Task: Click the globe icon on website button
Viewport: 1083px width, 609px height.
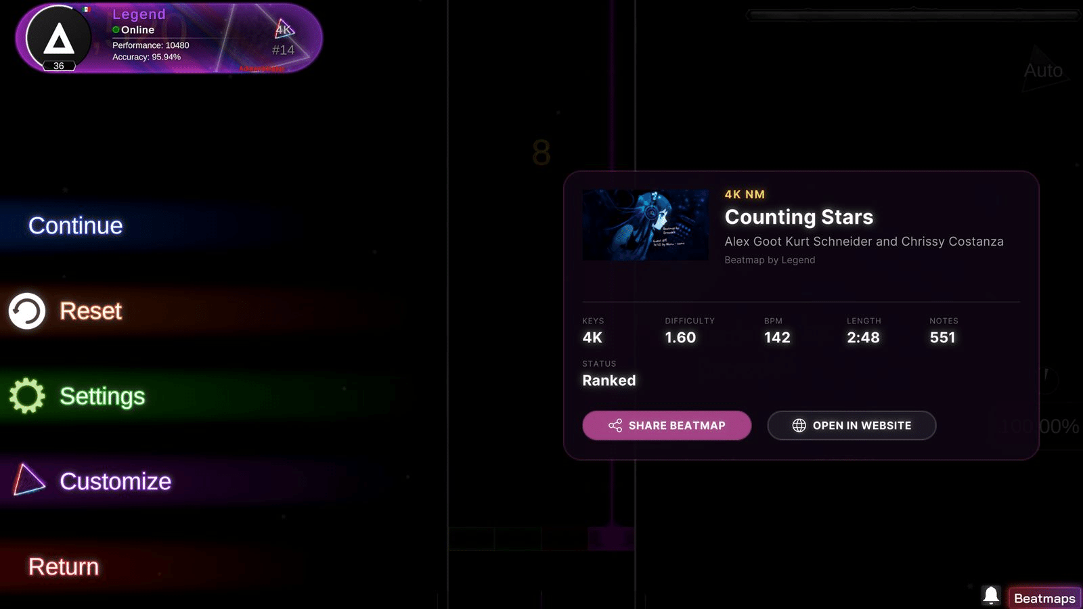Action: [x=799, y=425]
